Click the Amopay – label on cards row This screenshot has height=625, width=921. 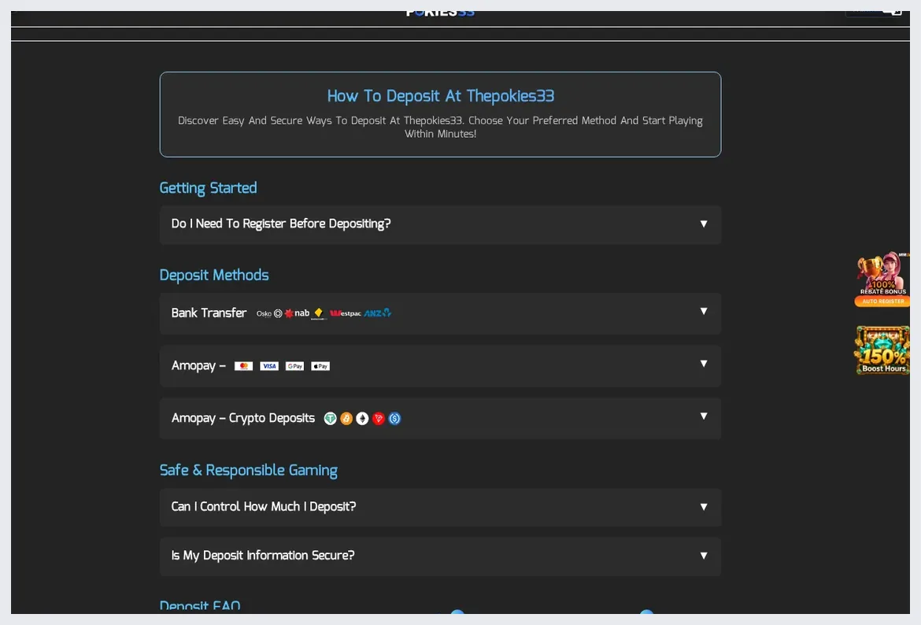[198, 366]
